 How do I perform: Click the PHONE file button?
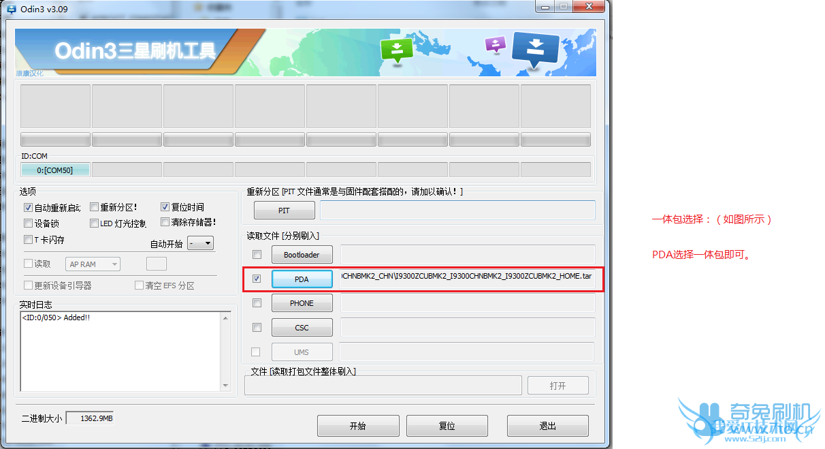tap(302, 303)
